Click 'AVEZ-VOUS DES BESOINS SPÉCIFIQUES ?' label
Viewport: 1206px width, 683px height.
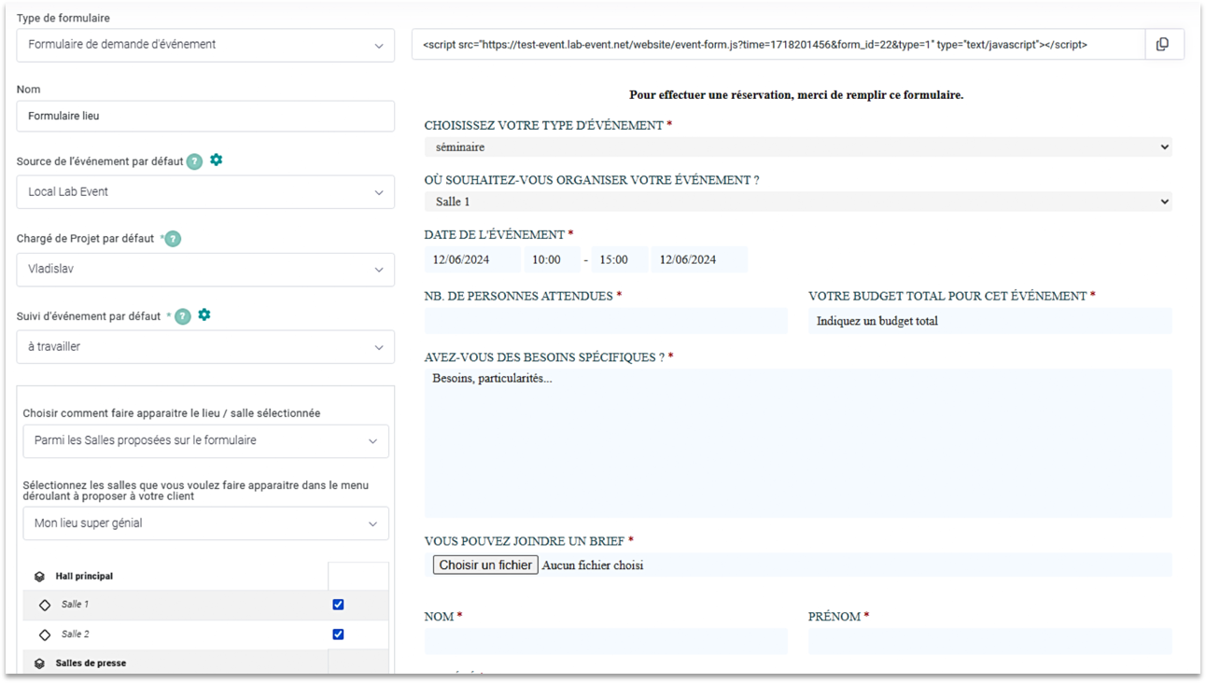point(545,357)
